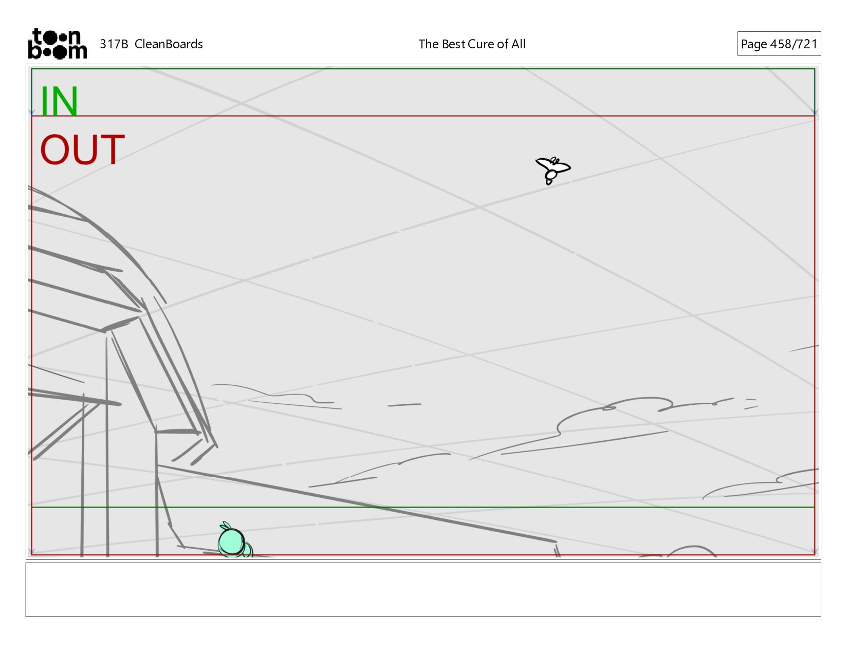Click the red 'OUT' camera label
The width and height of the screenshot is (848, 655).
click(82, 149)
